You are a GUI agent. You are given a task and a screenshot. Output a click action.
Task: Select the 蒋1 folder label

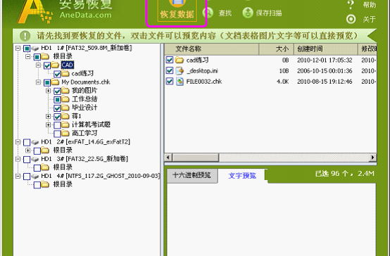click(76, 116)
